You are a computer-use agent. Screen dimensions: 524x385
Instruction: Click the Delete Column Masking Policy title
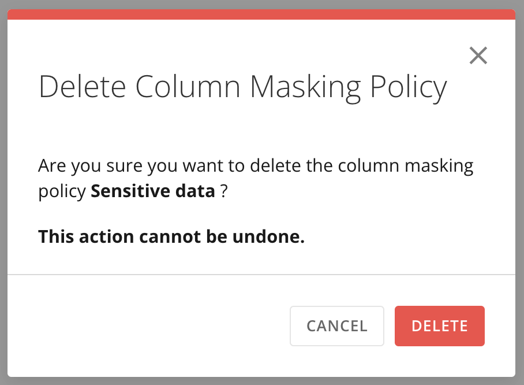242,87
